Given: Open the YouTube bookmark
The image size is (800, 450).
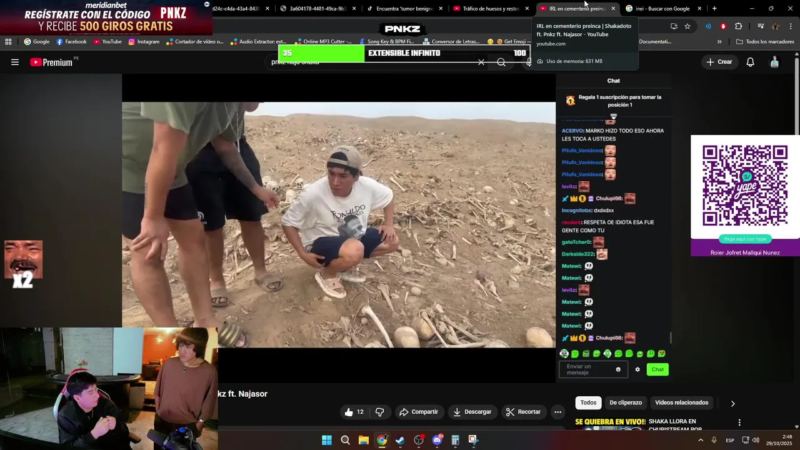Looking at the screenshot, I should [107, 42].
